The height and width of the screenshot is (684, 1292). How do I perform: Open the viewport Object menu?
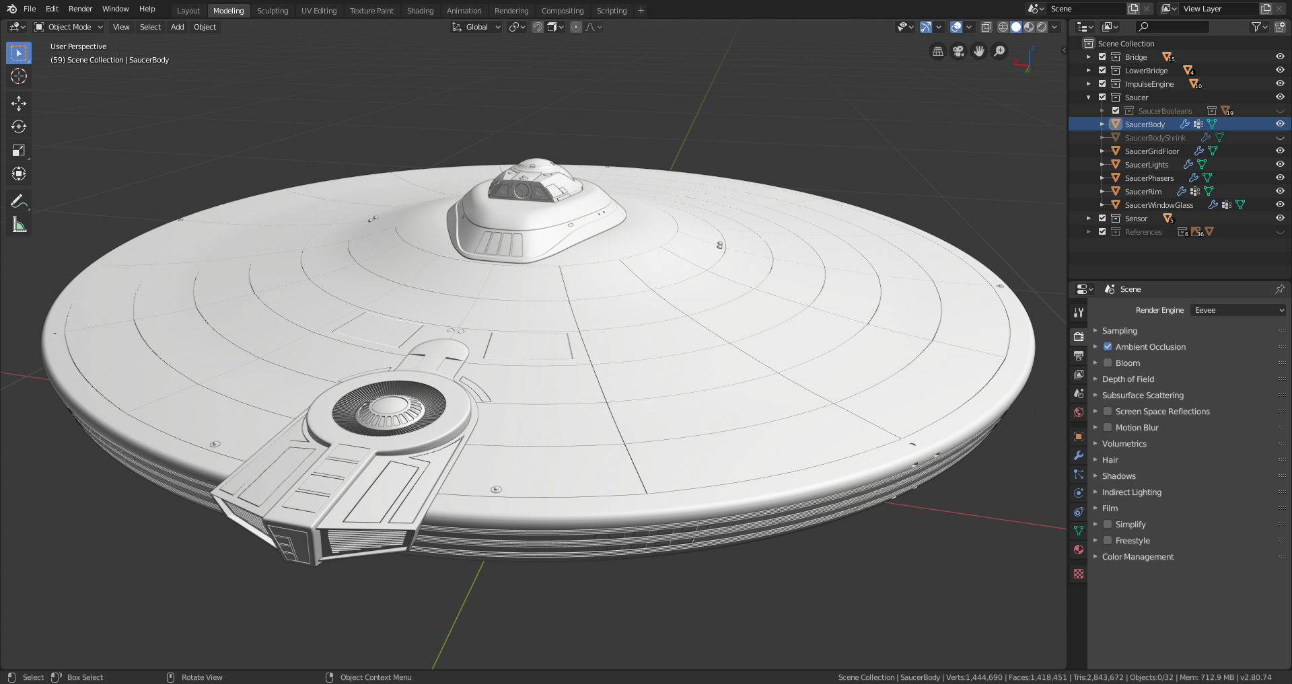pyautogui.click(x=205, y=27)
